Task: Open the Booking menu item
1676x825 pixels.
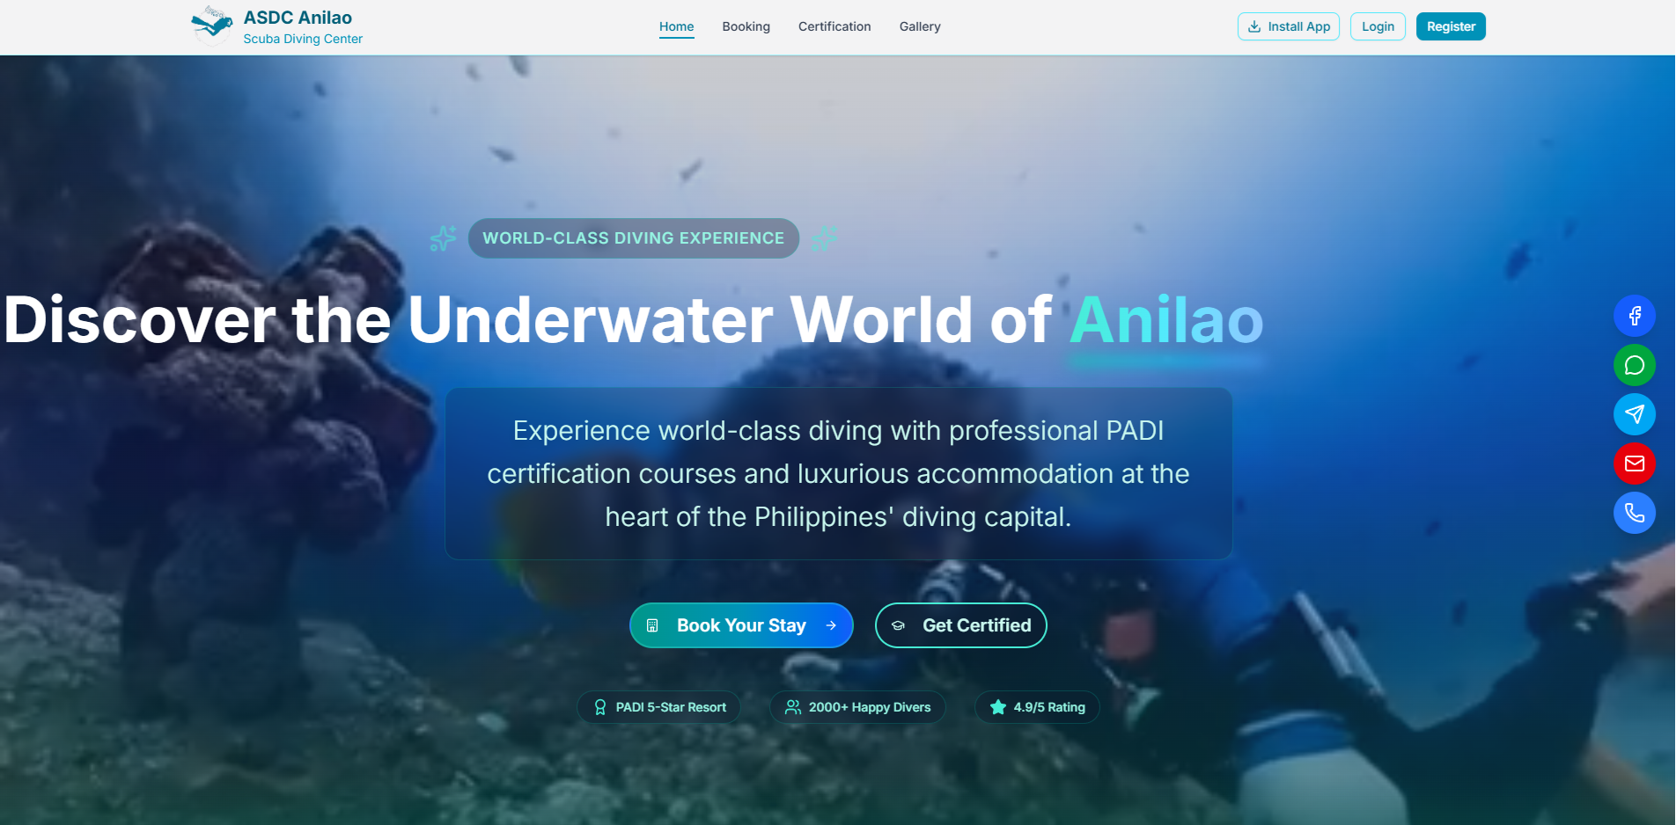Action: (x=746, y=26)
